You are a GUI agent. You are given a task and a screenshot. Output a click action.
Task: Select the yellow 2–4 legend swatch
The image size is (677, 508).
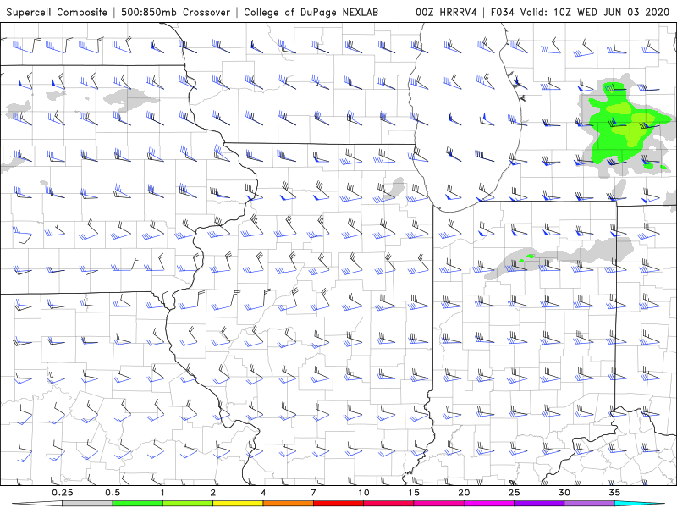pos(238,504)
